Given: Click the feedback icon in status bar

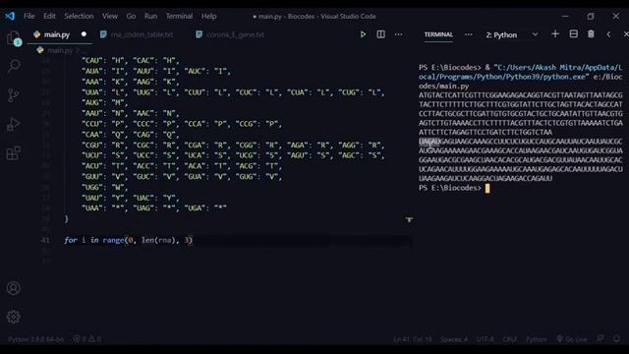Looking at the screenshot, I should tap(600, 339).
